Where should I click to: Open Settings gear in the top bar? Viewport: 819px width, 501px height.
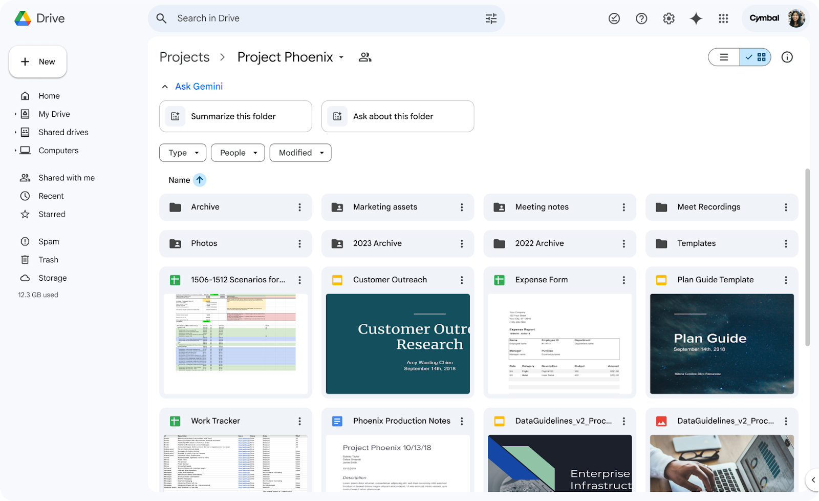click(669, 18)
